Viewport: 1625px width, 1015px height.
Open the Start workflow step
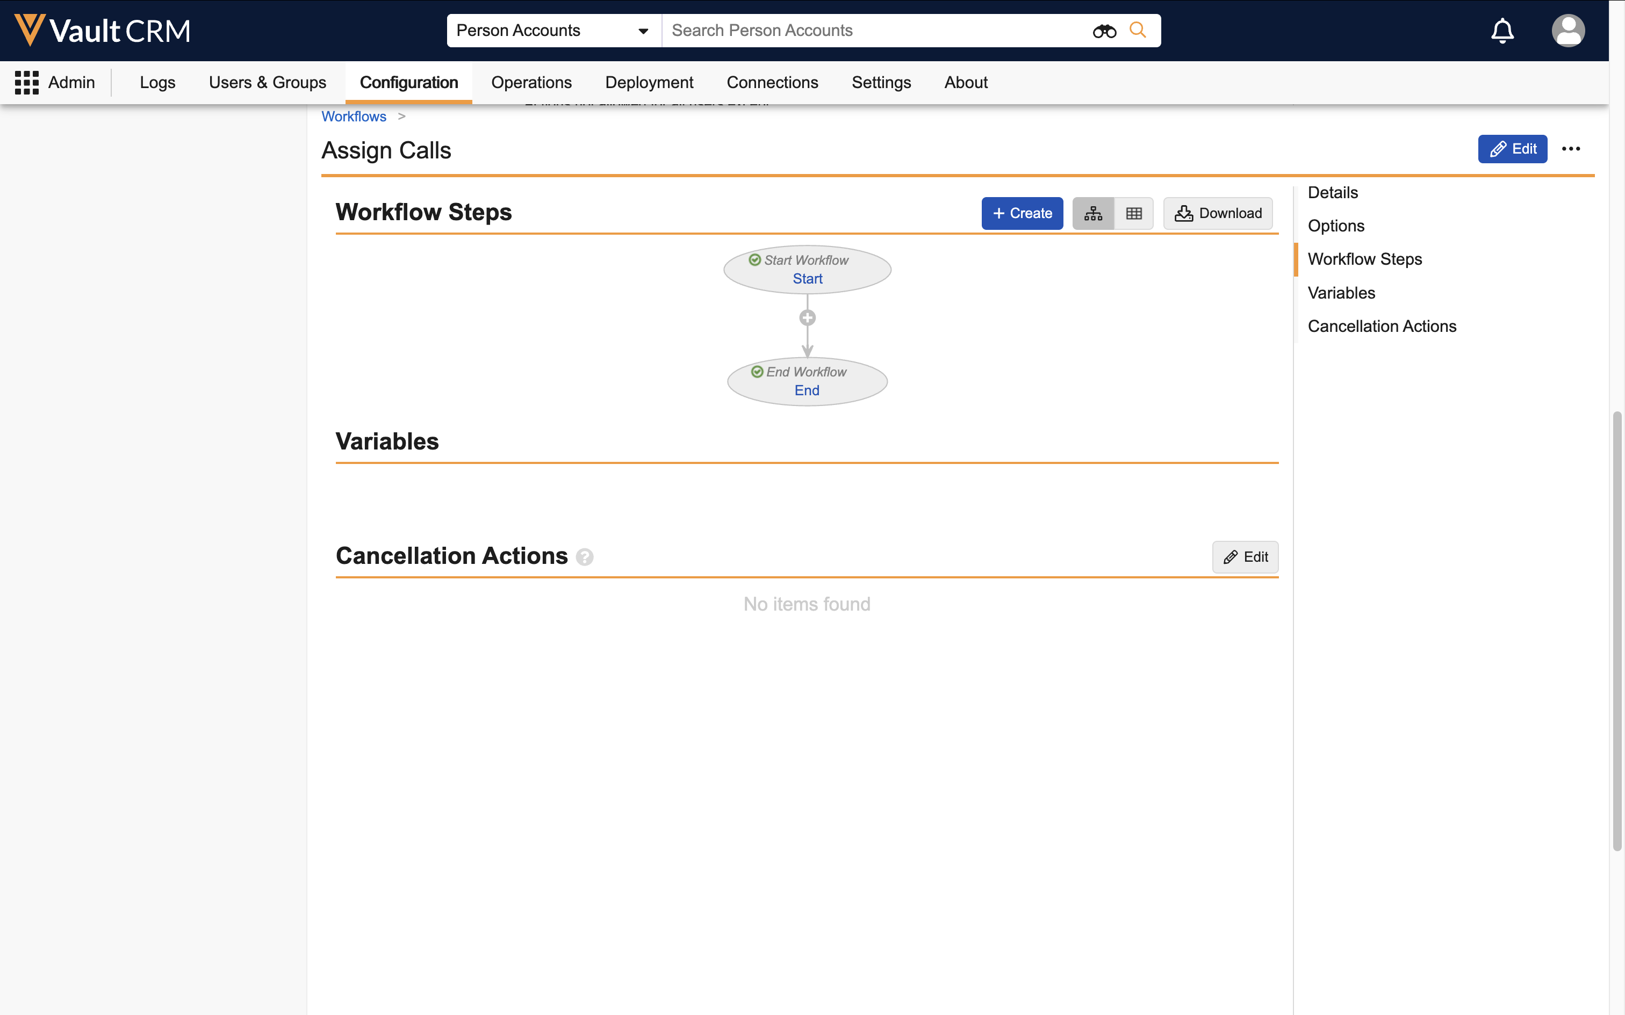tap(807, 279)
